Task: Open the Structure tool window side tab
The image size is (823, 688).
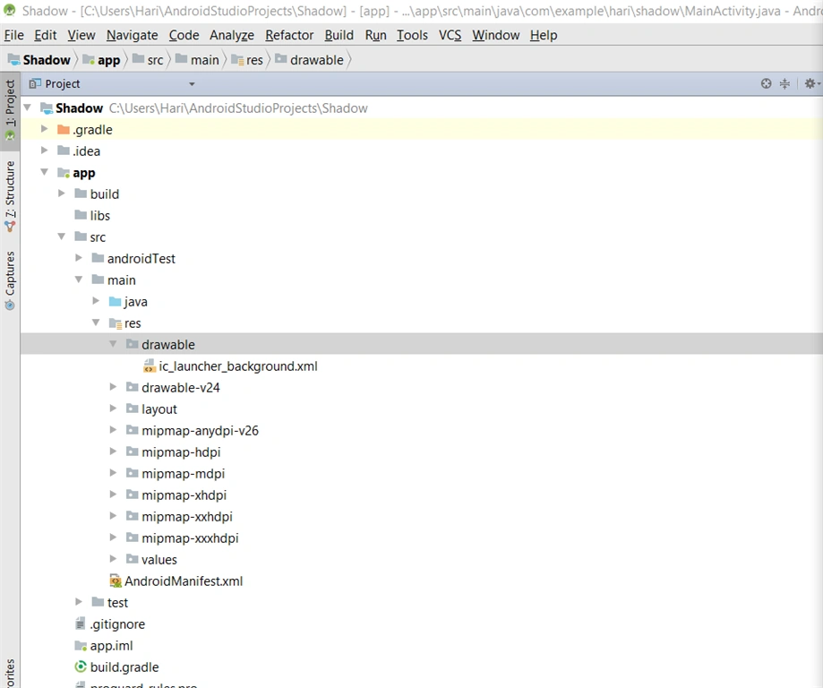Action: click(10, 196)
